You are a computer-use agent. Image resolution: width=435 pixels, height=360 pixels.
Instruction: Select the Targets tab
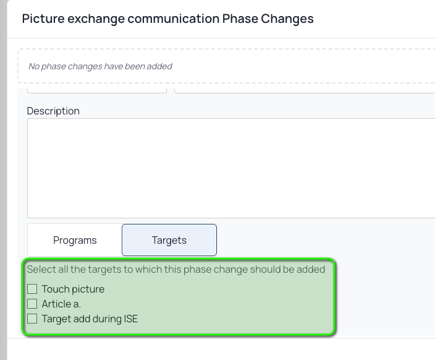tap(169, 240)
